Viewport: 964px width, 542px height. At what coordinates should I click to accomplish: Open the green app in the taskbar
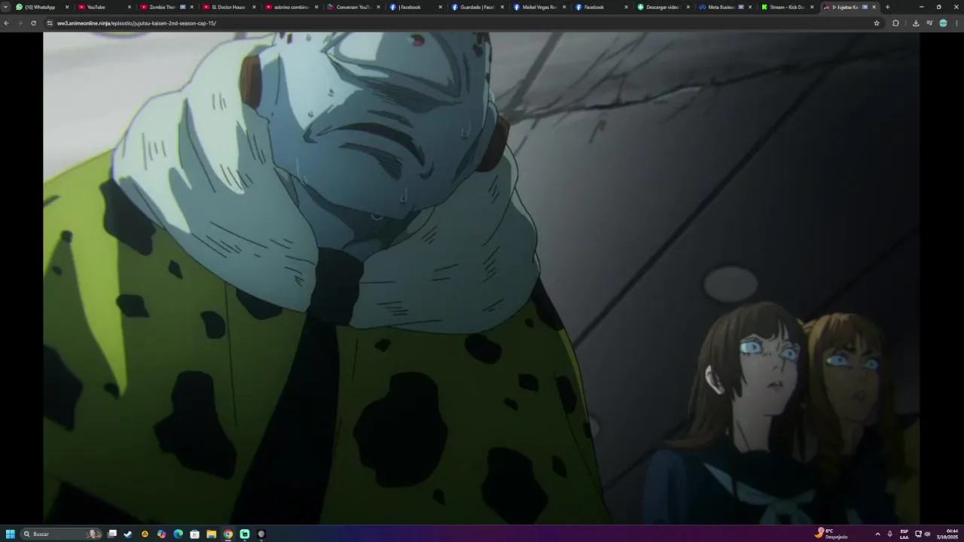tap(245, 534)
